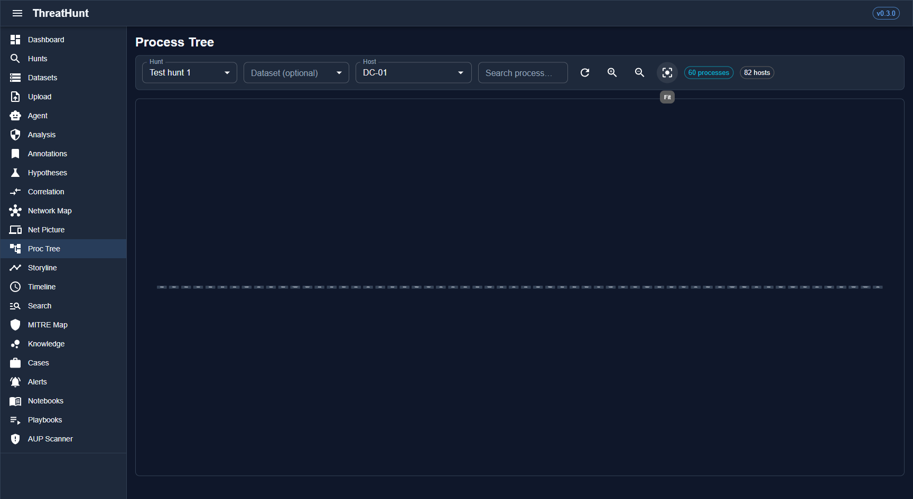Image resolution: width=913 pixels, height=499 pixels.
Task: Click the Timeline clock icon
Action: tap(15, 287)
